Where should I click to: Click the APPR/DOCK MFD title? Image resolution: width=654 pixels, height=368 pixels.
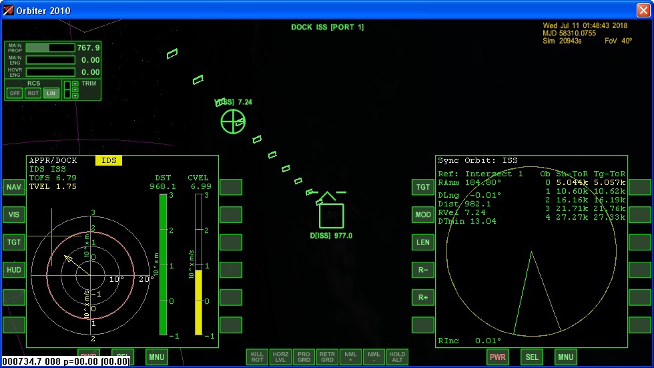[x=53, y=160]
